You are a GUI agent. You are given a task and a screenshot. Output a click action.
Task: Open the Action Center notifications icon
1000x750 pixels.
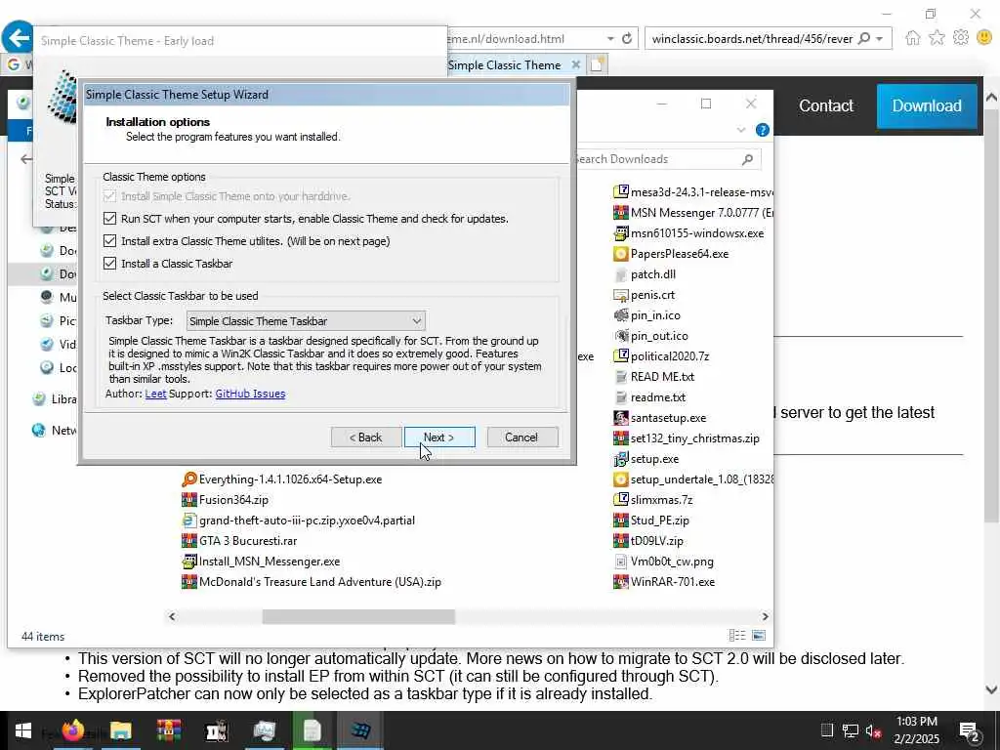pyautogui.click(x=970, y=730)
